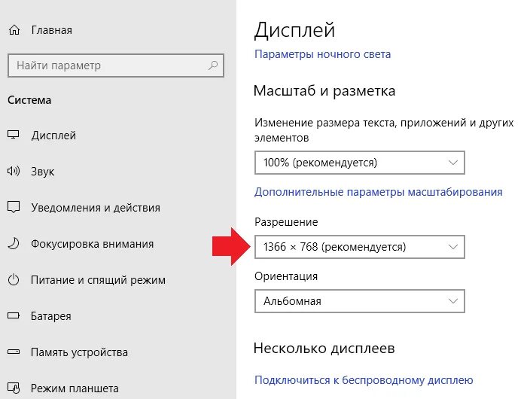Click Подключиться к беспроводному дисплею link
The height and width of the screenshot is (399, 527).
(x=364, y=380)
